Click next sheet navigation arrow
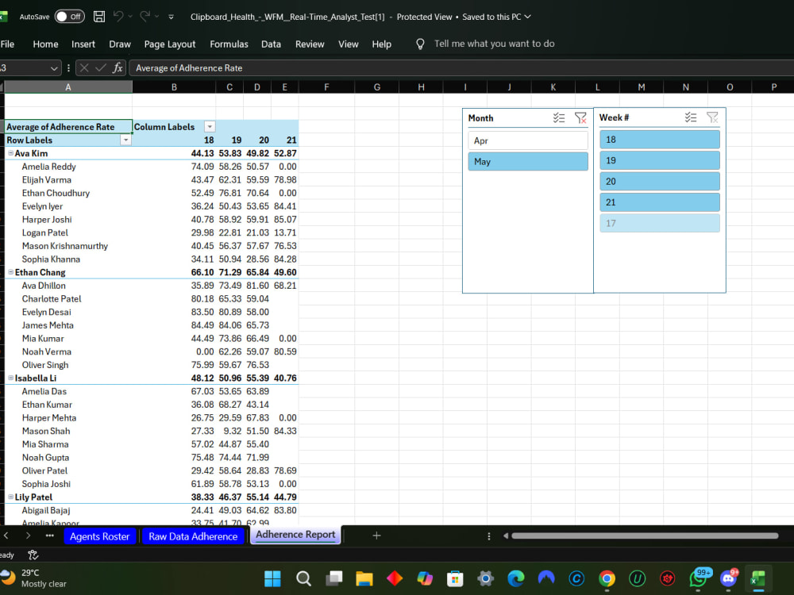Image resolution: width=794 pixels, height=595 pixels. (28, 535)
